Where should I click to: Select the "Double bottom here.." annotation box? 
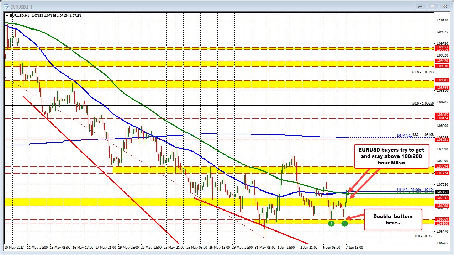click(x=393, y=219)
